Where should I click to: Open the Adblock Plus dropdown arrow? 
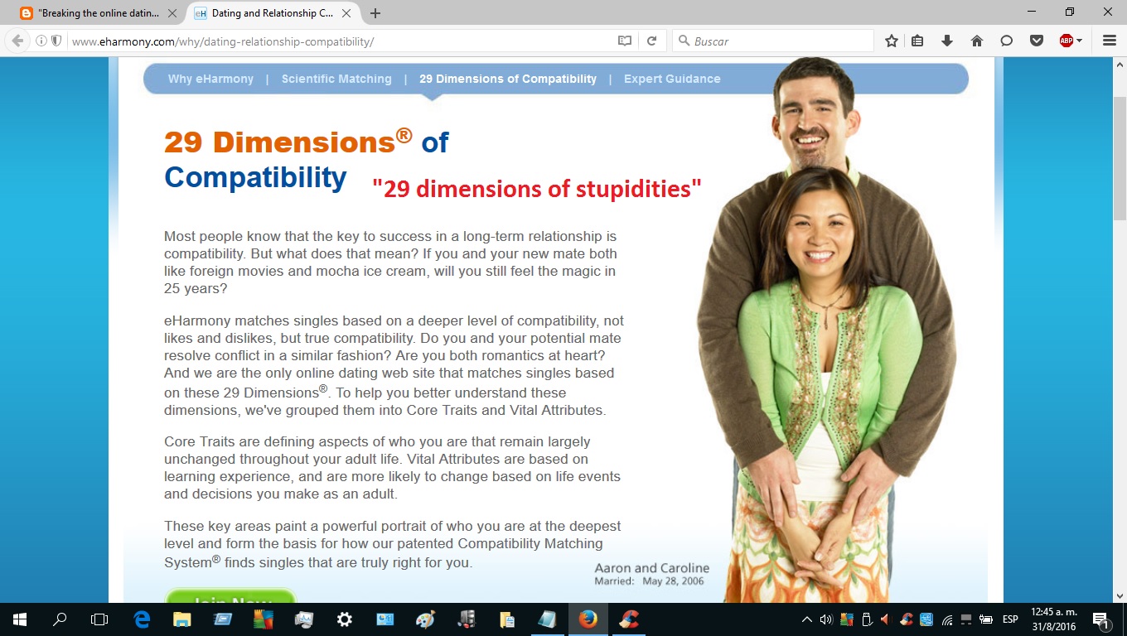1080,41
